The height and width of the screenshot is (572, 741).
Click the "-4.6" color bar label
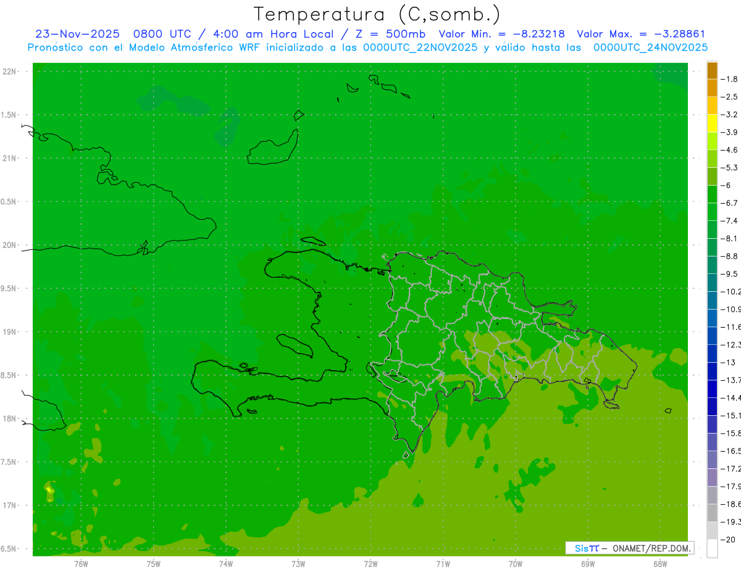pyautogui.click(x=729, y=150)
